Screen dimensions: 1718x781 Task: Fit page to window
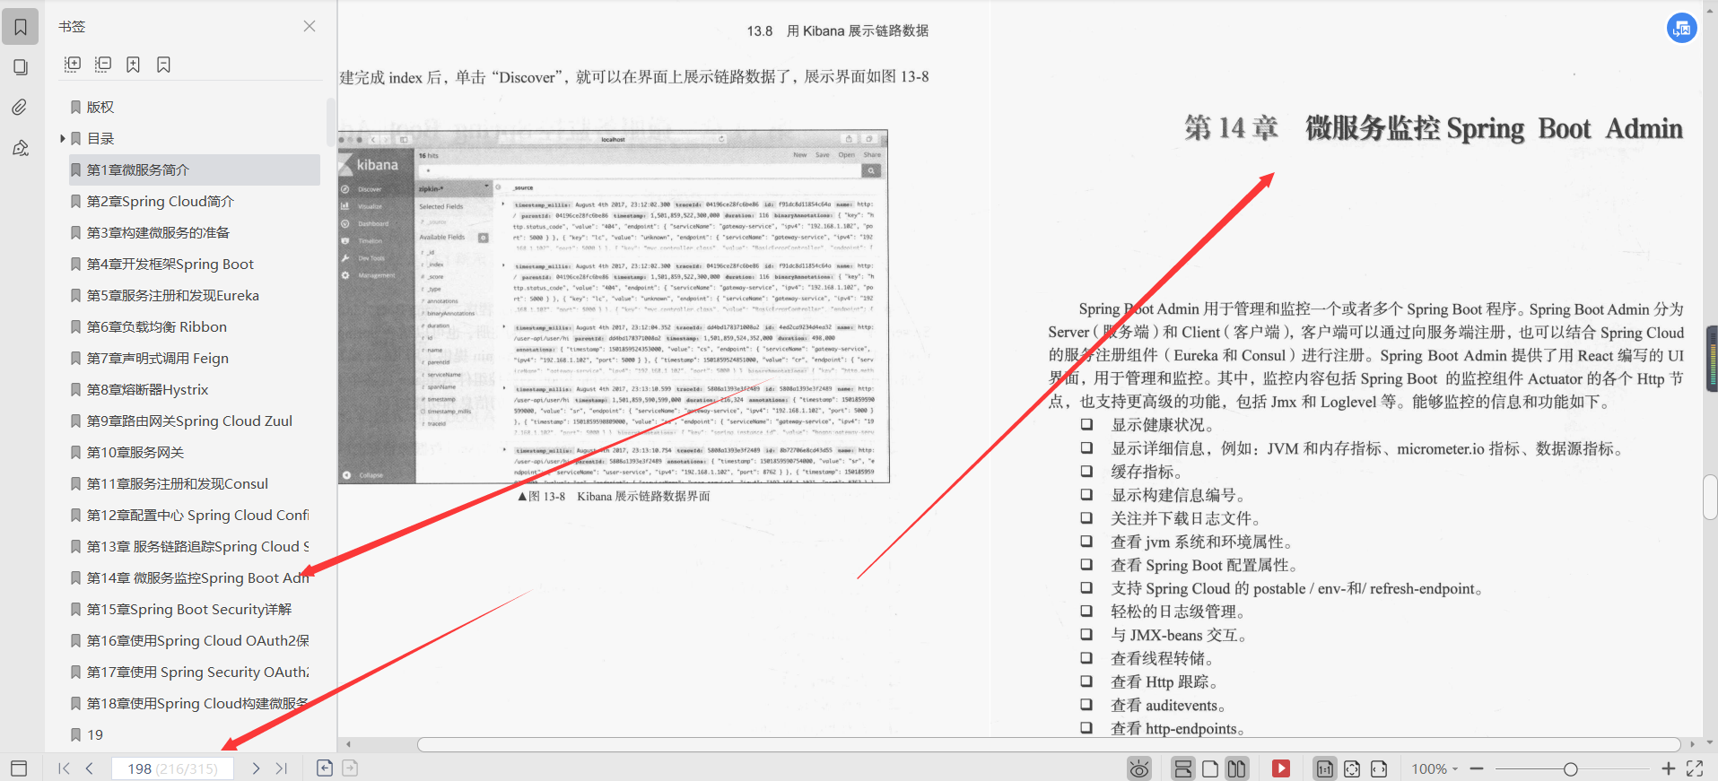click(x=1352, y=768)
